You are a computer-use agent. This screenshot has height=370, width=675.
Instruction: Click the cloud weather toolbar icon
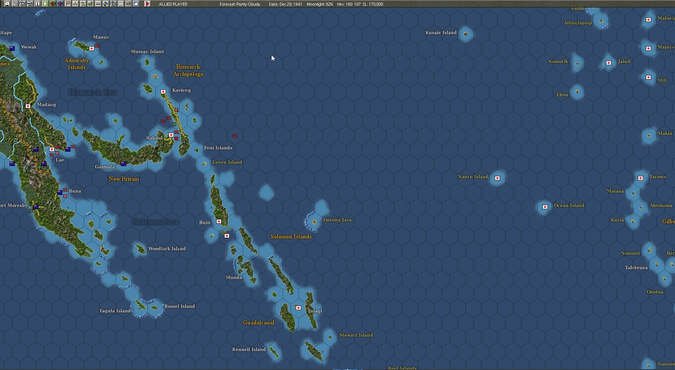tap(136, 4)
